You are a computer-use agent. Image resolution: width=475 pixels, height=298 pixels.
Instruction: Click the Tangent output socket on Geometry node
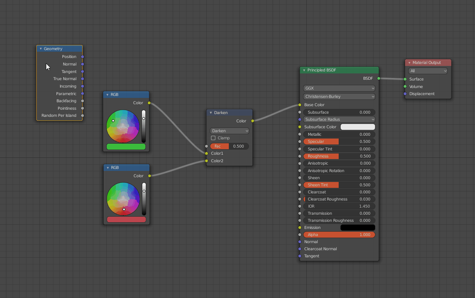tap(82, 72)
